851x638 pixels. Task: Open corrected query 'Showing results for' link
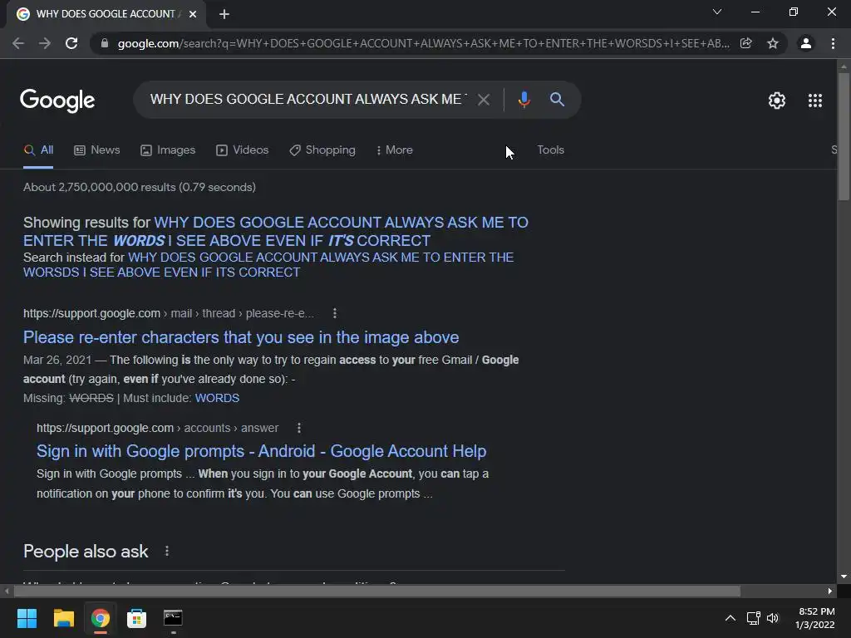point(276,232)
